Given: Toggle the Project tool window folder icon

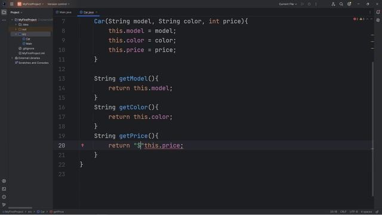Looking at the screenshot, I should 4,12.
